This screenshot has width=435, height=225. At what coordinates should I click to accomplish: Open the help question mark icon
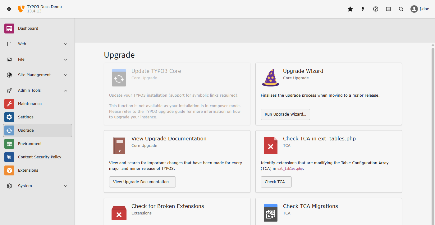tap(376, 9)
